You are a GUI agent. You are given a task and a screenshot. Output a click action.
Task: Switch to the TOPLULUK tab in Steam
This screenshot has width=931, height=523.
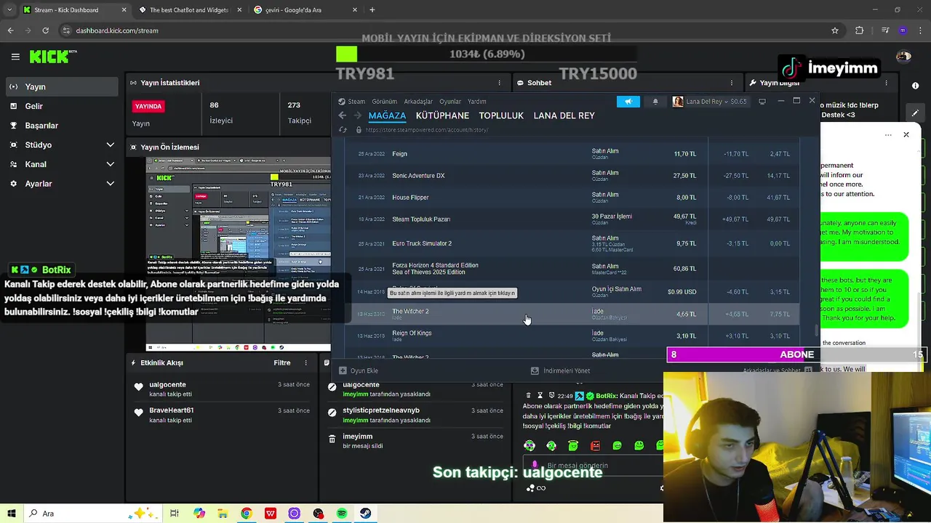pyautogui.click(x=501, y=115)
